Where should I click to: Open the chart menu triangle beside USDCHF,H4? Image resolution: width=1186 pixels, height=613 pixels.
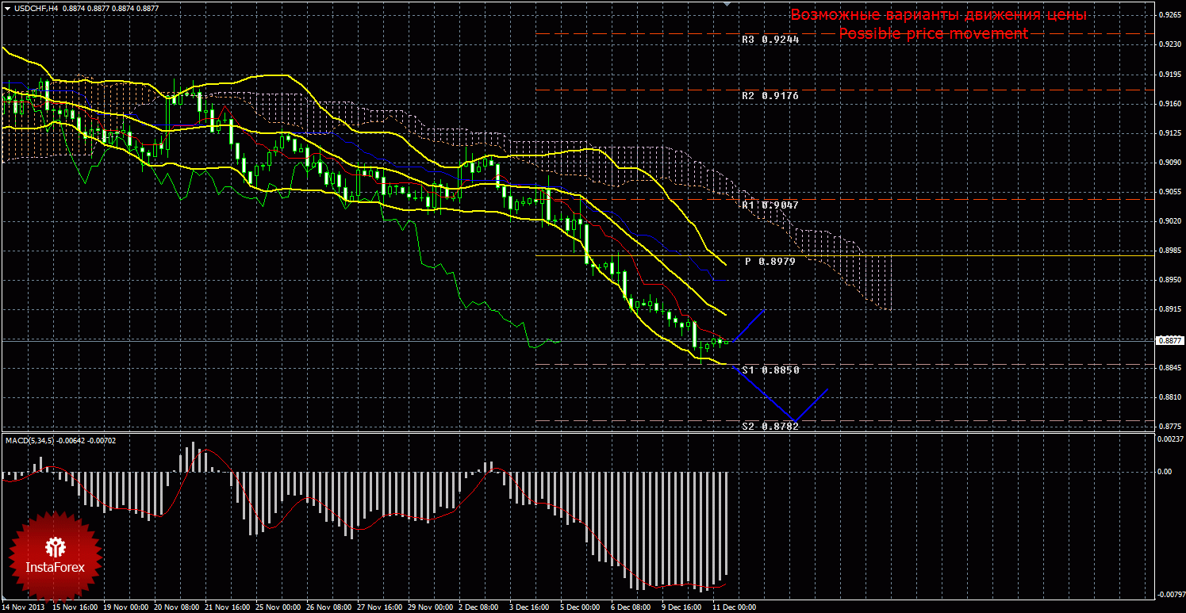point(6,8)
